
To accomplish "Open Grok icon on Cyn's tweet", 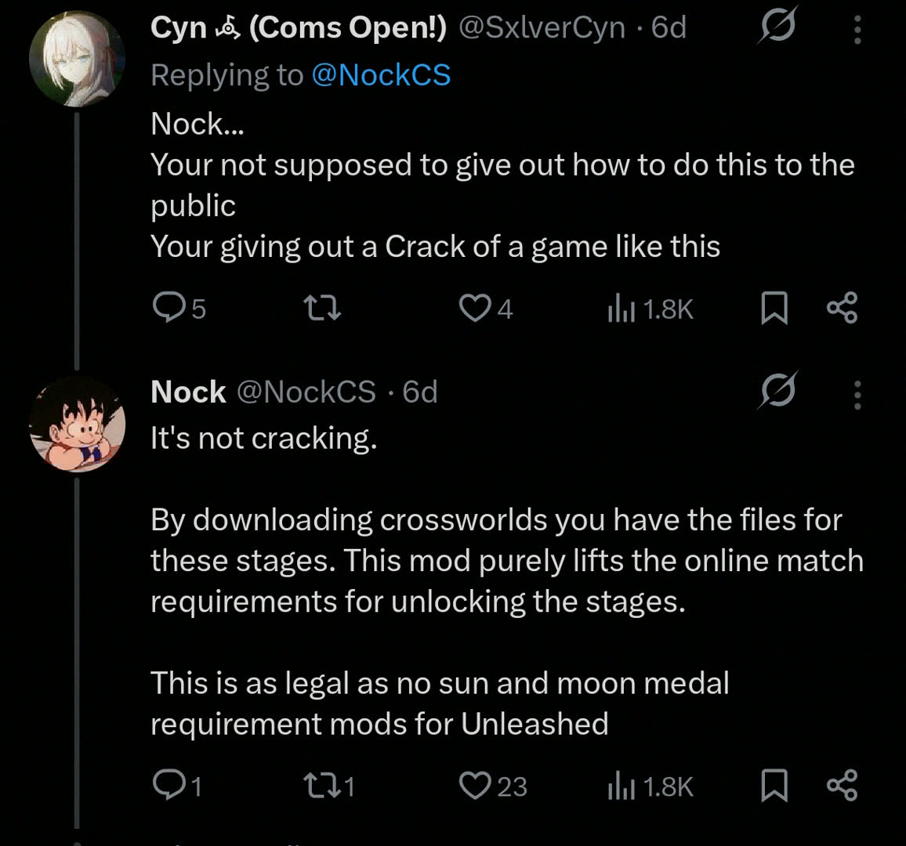I will [777, 25].
